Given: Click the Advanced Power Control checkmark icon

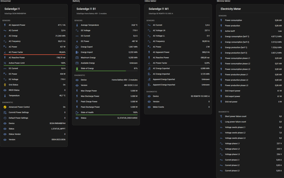Looking at the screenshot, I should tap(5, 107).
